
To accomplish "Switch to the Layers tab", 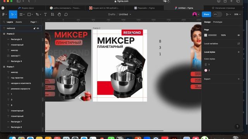I will pos(10,22).
